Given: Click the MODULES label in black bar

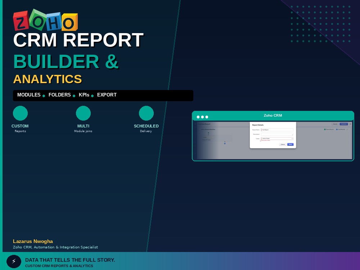Looking at the screenshot, I should (29, 95).
